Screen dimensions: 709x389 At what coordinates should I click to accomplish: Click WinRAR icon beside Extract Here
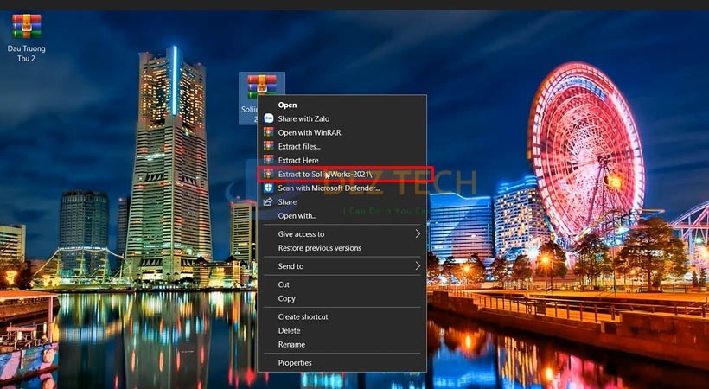click(269, 160)
